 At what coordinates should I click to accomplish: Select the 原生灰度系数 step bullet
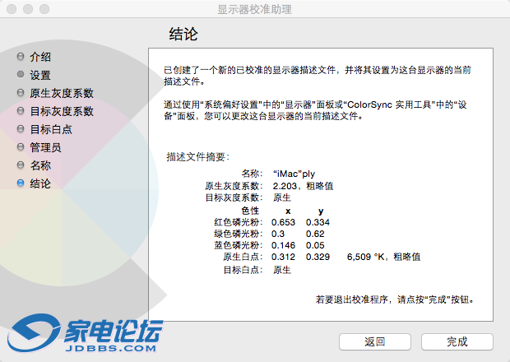coord(21,93)
